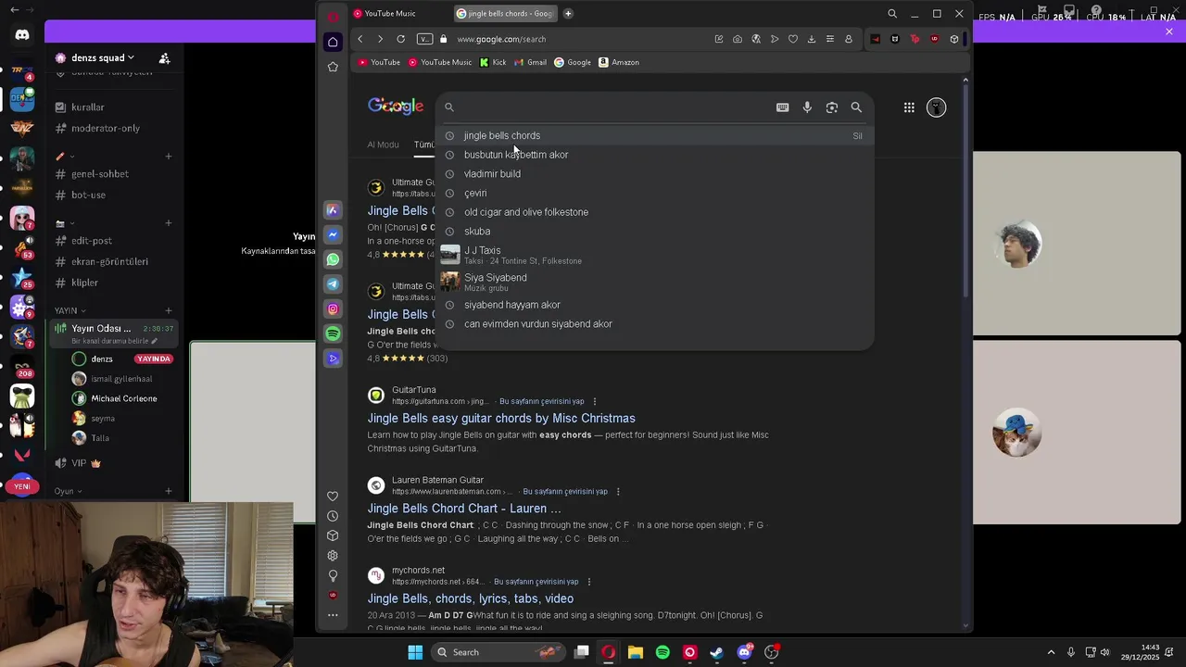Collapse the Oyun category in Discord
Screen dimensions: 1186x667
tap(68, 491)
